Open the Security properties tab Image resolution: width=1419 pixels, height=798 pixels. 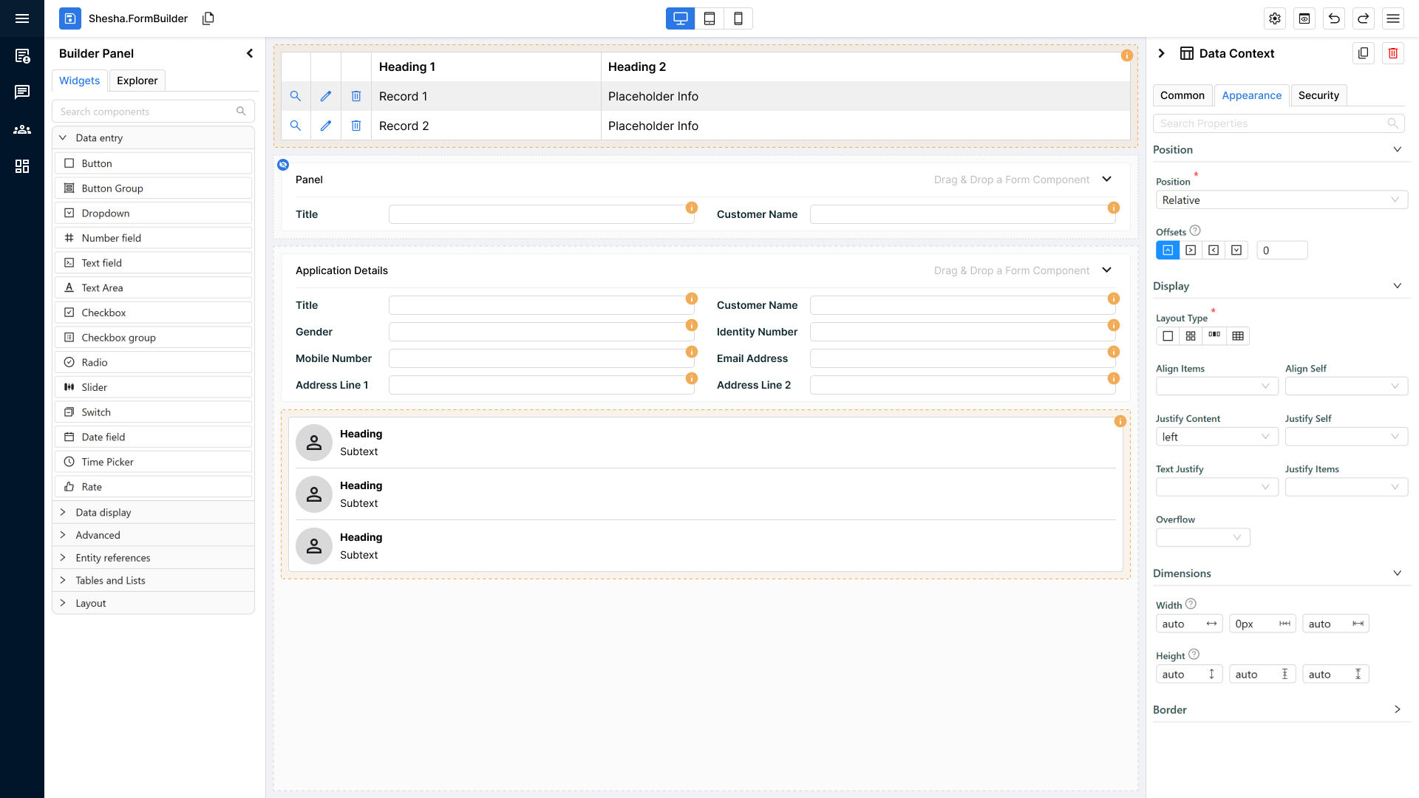[x=1318, y=95]
